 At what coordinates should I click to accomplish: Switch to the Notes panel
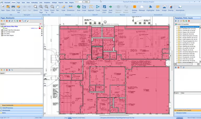pos(21,113)
